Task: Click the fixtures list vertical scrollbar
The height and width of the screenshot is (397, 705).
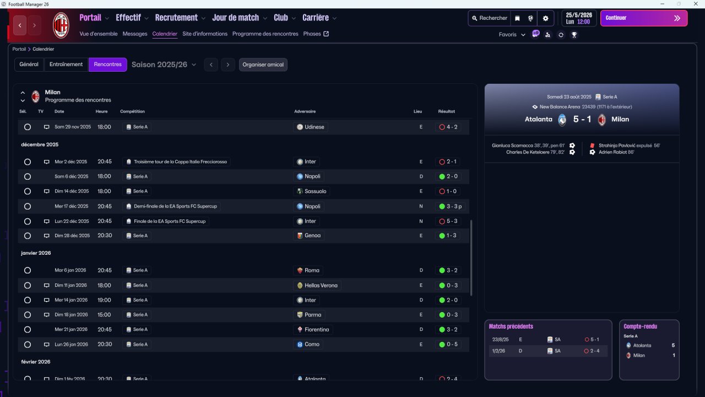Action: pyautogui.click(x=471, y=258)
